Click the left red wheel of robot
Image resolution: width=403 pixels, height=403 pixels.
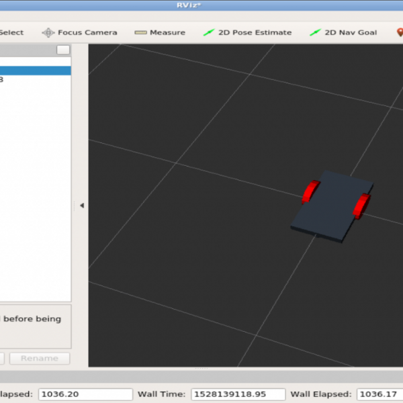coord(310,191)
